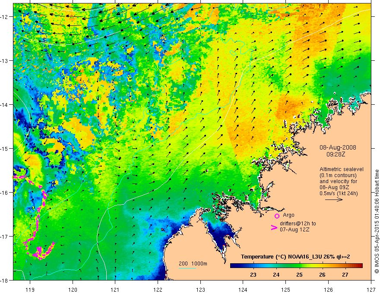380x293 pixels.
Task: Click the text '(0.1m contours)'
Action: pos(338,175)
